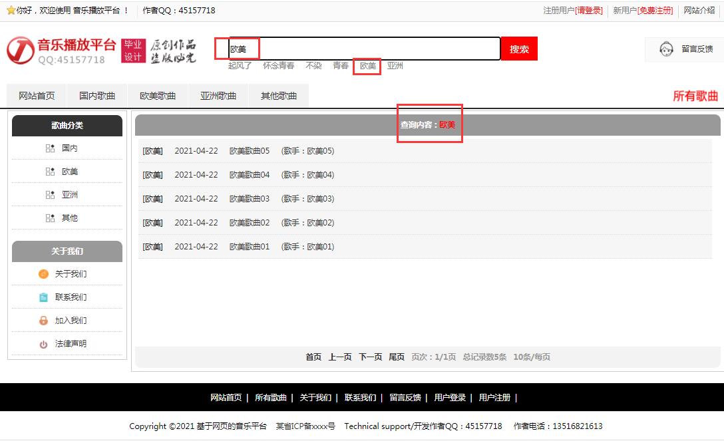Choose 国内 in the 歌曲分类 sidebar

[x=70, y=148]
